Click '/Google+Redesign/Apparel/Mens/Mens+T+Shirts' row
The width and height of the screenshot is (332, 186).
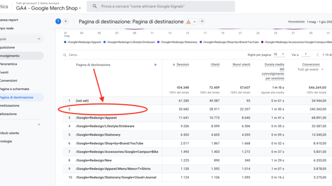point(113,169)
